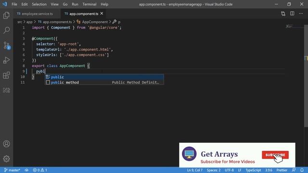Viewport: 308px width, 173px height.
Task: Click 'app-root' selector value
Action: [x=68, y=44]
